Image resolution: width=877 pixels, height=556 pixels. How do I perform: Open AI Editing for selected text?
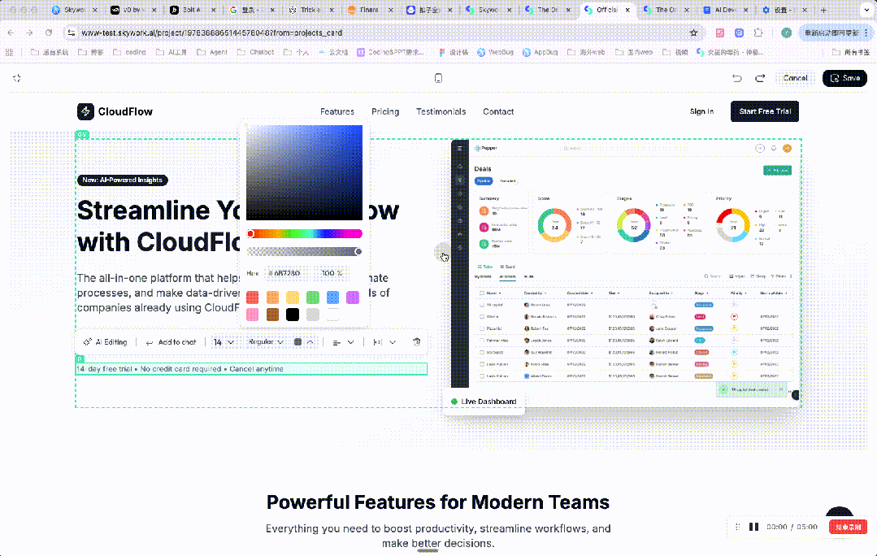pos(105,341)
